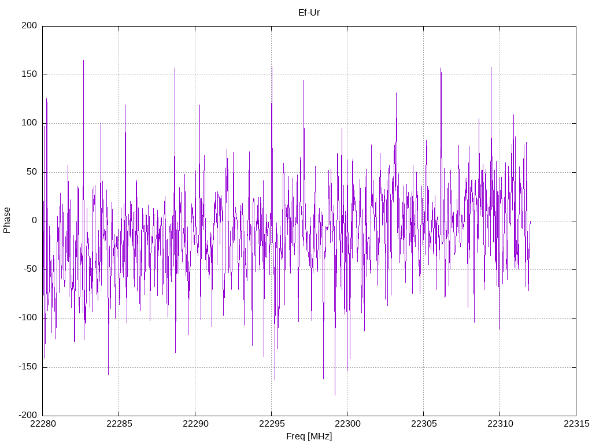The height and width of the screenshot is (444, 592).
Task: Click x-axis tick label 22310
Action: [x=500, y=424]
